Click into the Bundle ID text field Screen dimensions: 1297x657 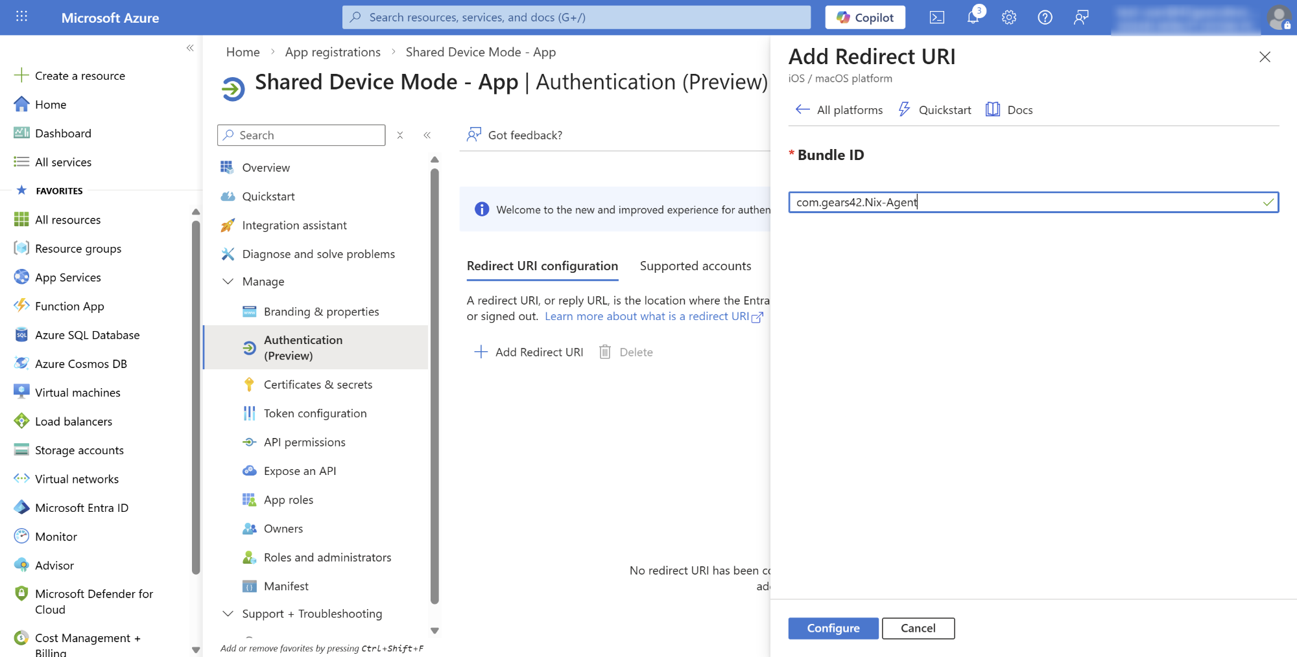[1025, 202]
